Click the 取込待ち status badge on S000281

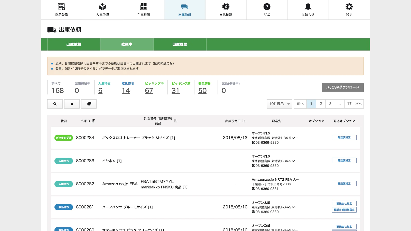64,207
